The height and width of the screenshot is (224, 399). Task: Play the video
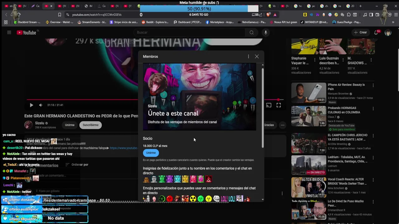point(31,105)
